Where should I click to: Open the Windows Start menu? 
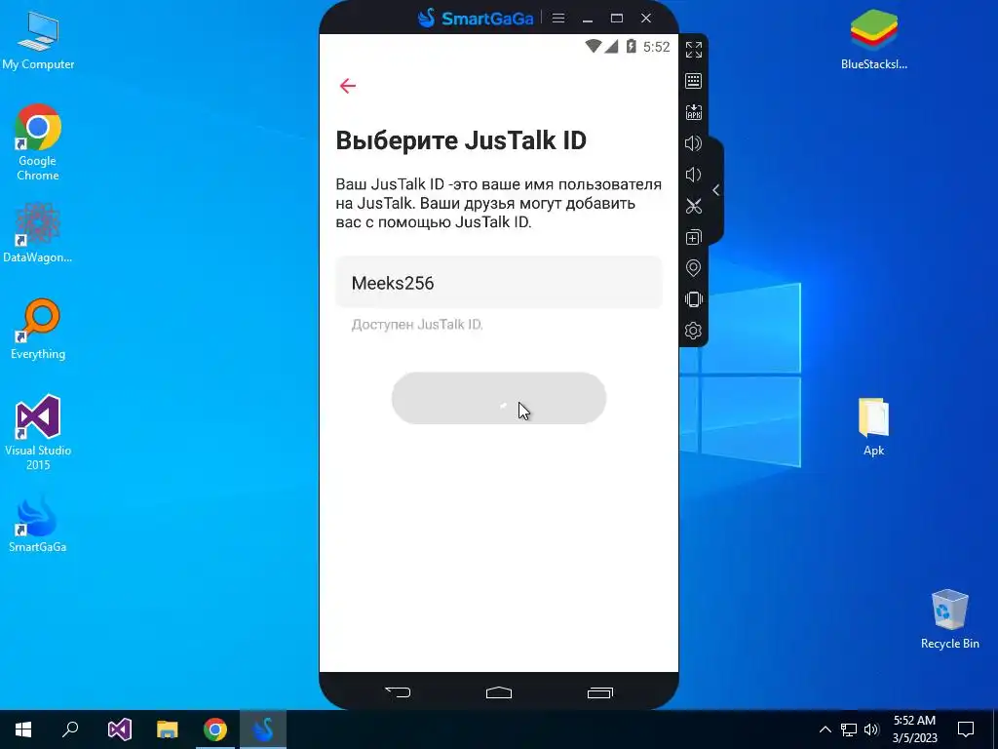23,729
